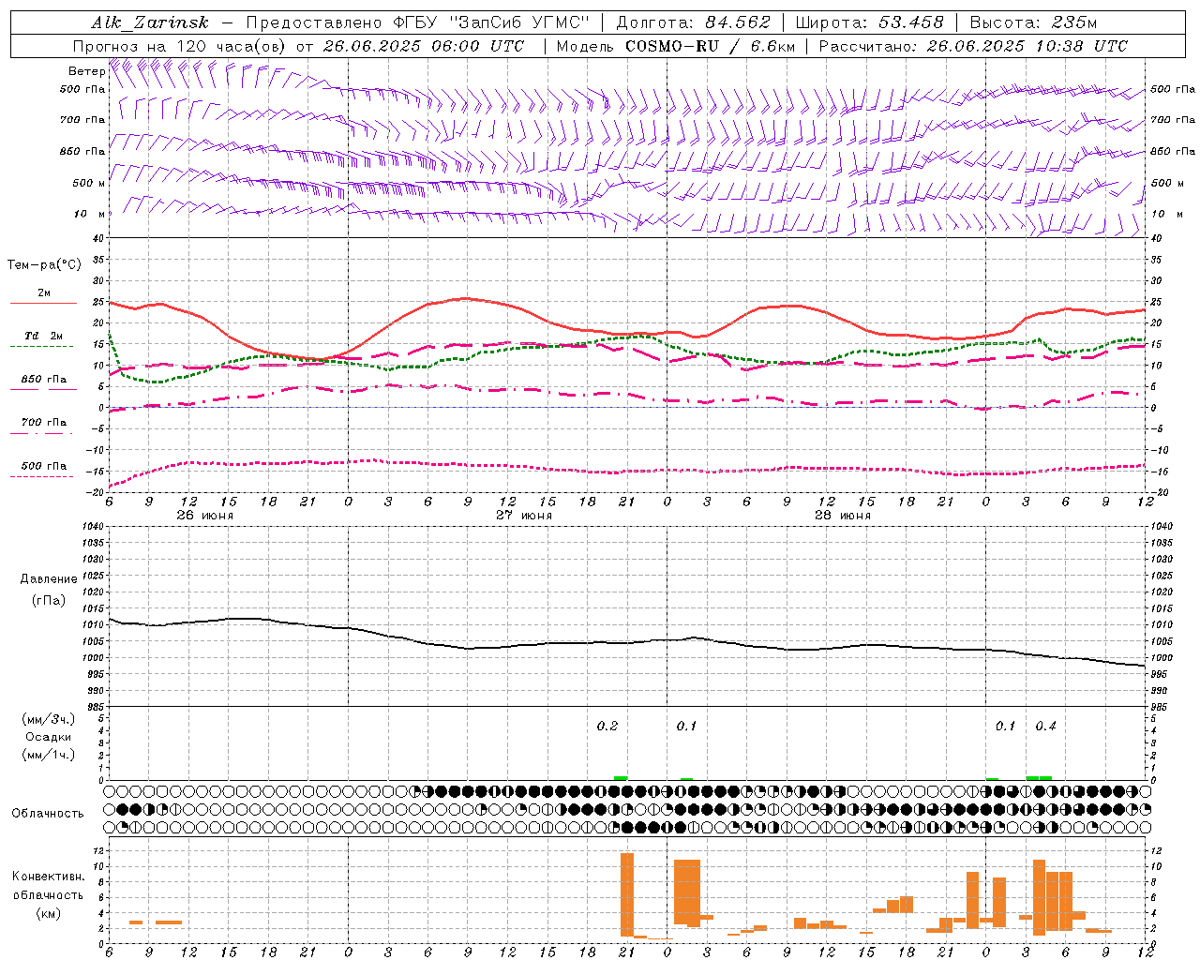The width and height of the screenshot is (1200, 960).
Task: Click the '26 июня' date label
Action: tap(205, 516)
